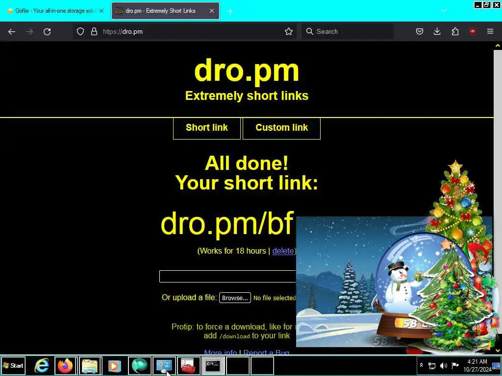
Task: Close the dro.pm tab
Action: (212, 11)
